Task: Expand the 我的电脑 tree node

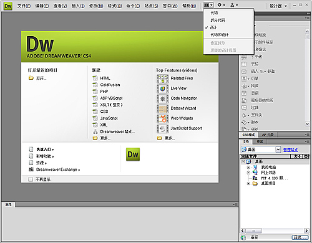Action: pos(248,167)
